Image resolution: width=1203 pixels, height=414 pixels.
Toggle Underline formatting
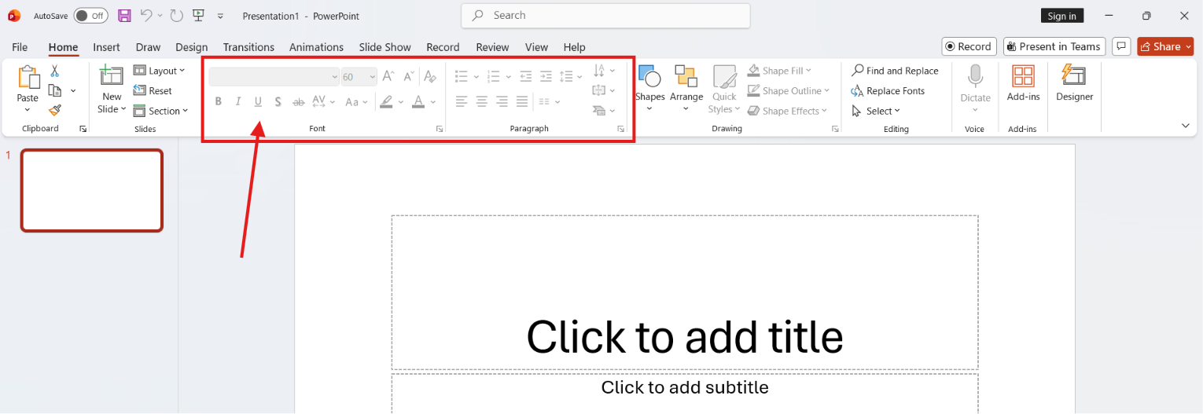click(258, 101)
